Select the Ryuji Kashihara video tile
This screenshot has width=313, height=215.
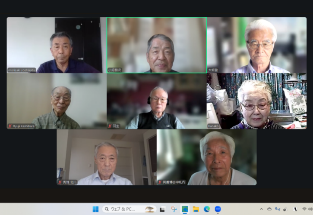click(56, 101)
